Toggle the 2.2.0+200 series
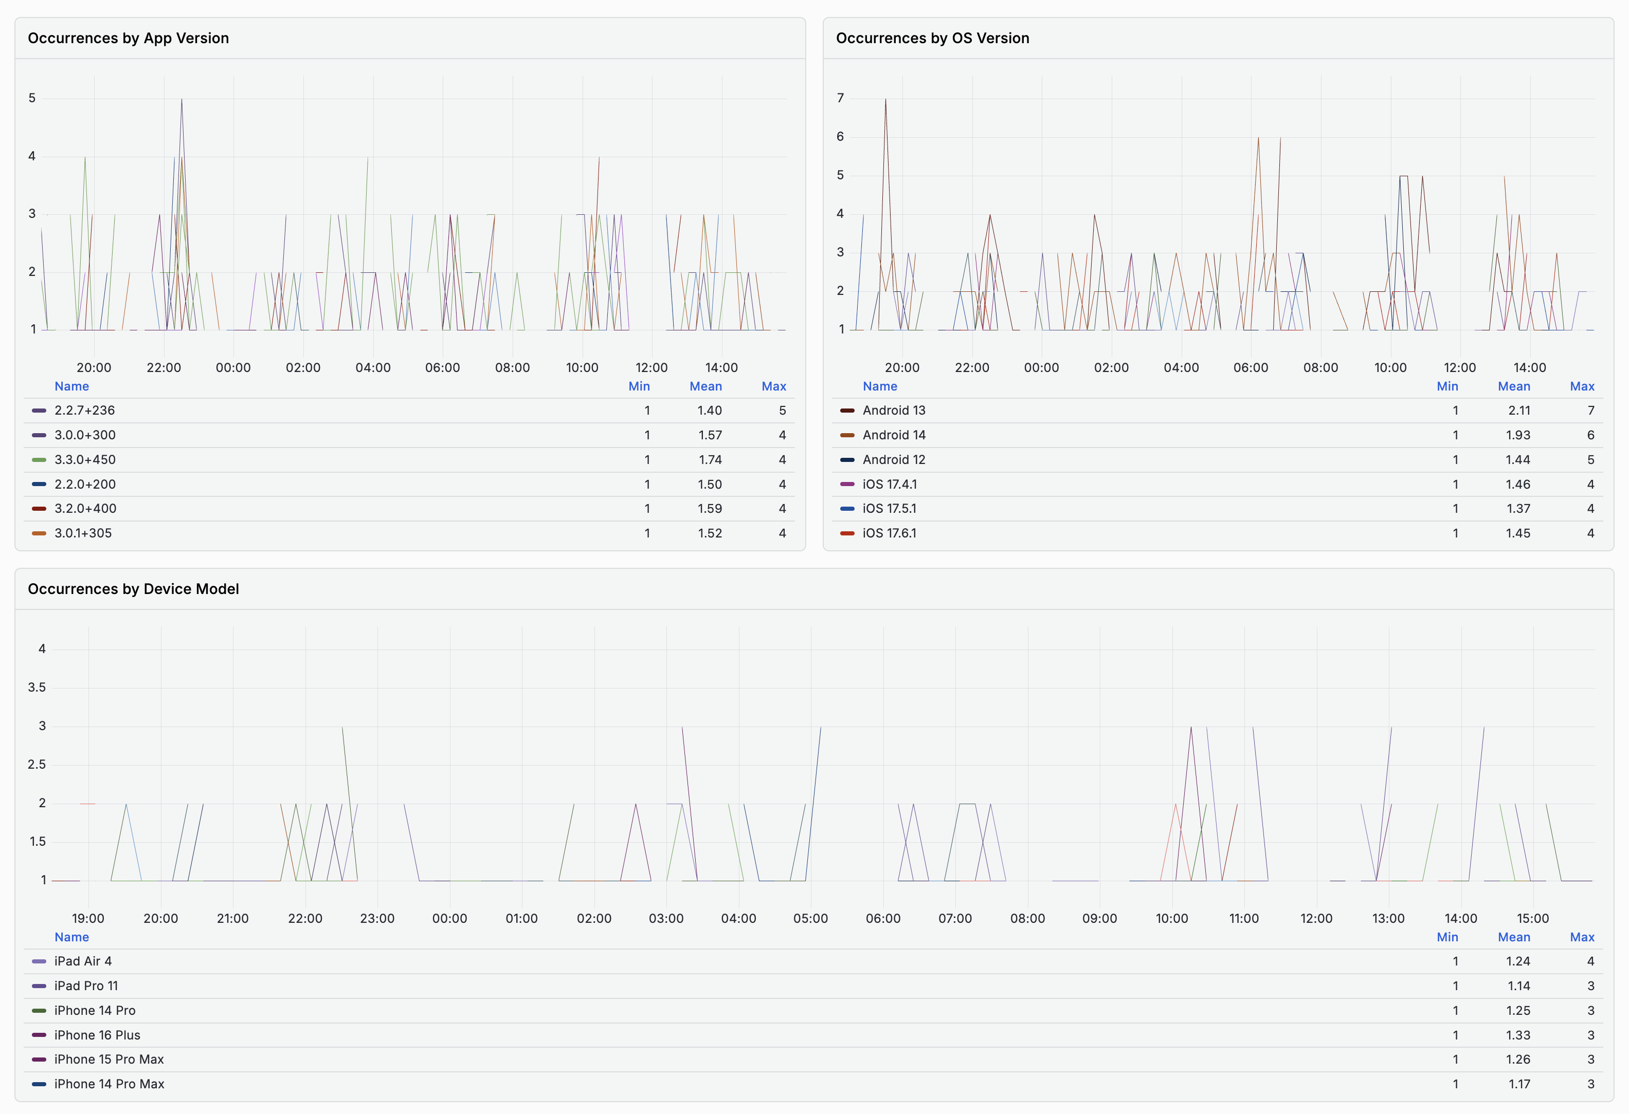Screen dimensions: 1629x1114 (x=85, y=484)
